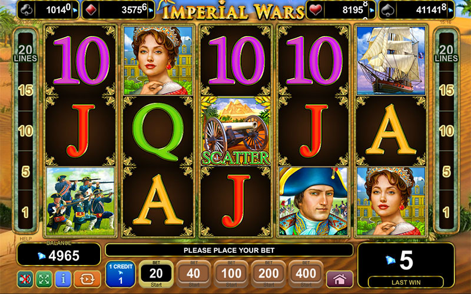The image size is (471, 294).
Task: Open the HELP link above balance
Action: 25,239
